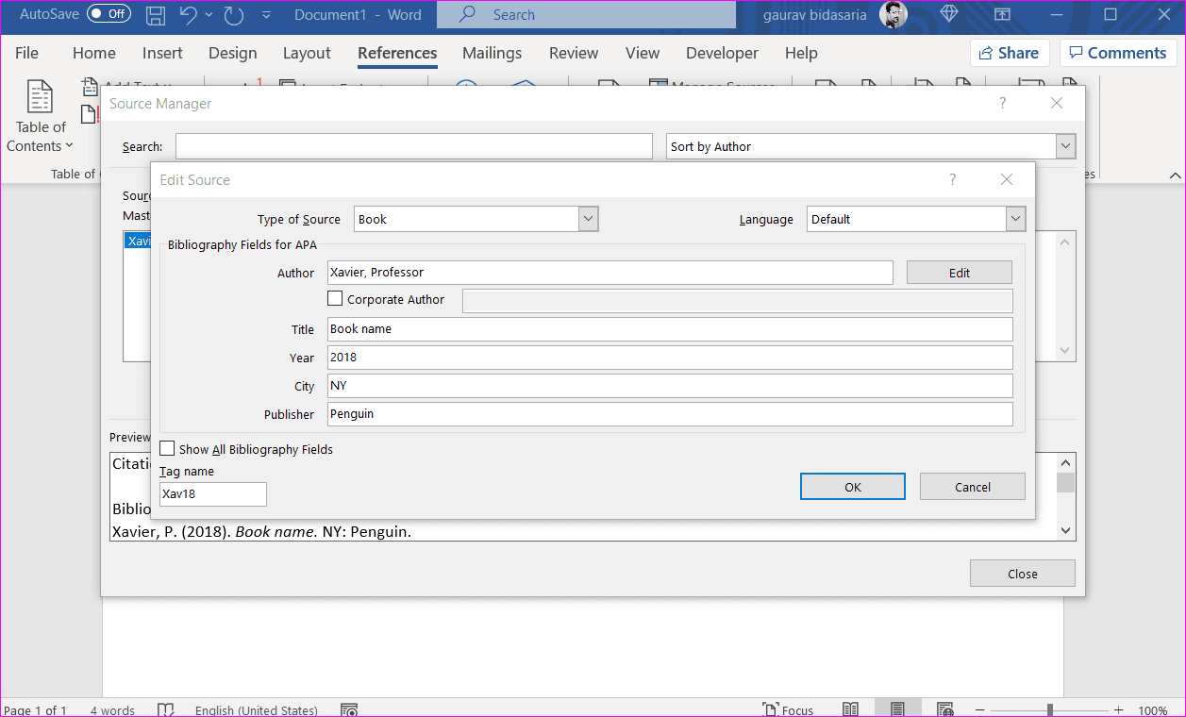Screen dimensions: 1186x717
Task: Open Table of Contents dropdown
Action: tap(40, 118)
